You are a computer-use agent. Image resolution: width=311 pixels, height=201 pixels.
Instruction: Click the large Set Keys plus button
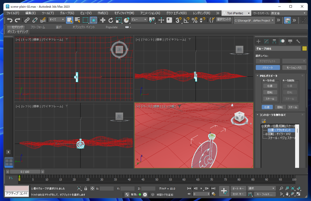coord(224,191)
